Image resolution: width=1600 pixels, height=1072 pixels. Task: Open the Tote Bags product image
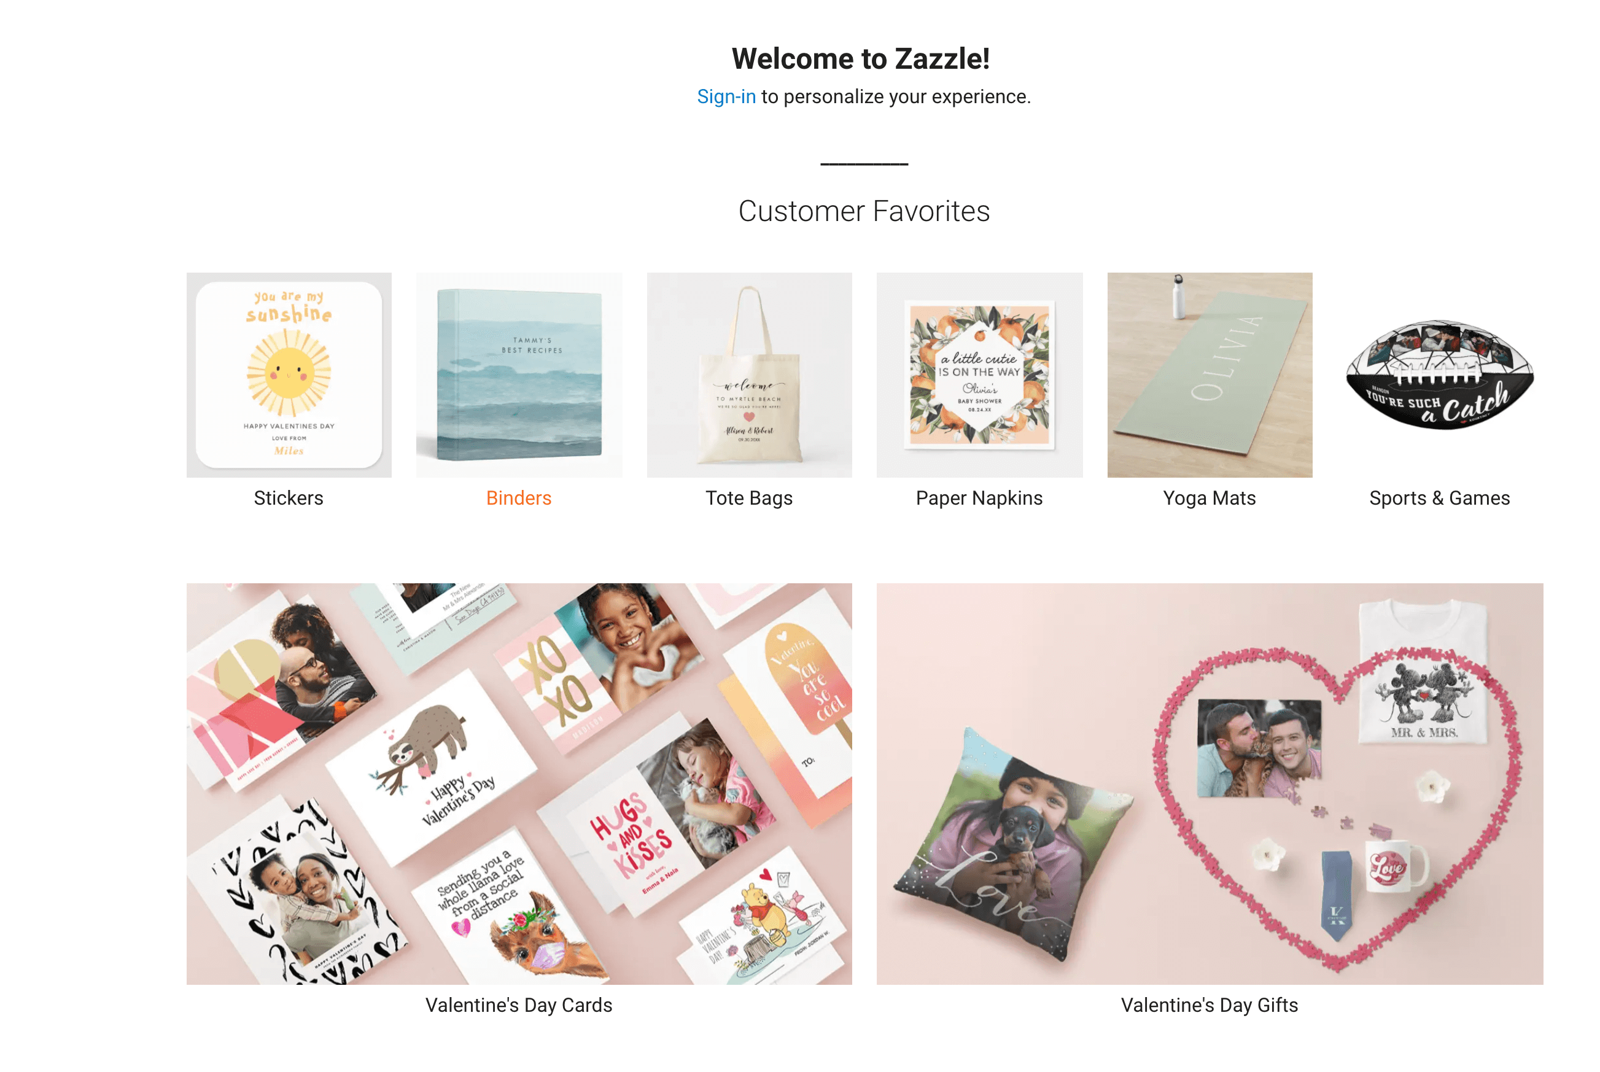pos(749,375)
